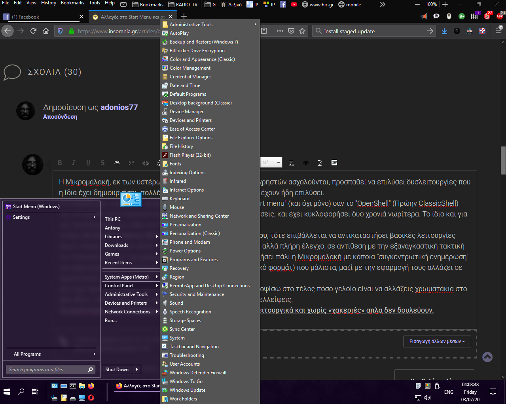The image size is (506, 404).
Task: Click Firefox home button
Action: pyautogui.click(x=46, y=31)
